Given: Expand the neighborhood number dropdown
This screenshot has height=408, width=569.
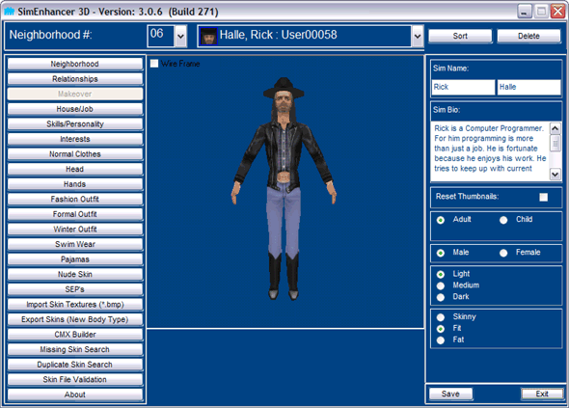Looking at the screenshot, I should click(x=180, y=36).
